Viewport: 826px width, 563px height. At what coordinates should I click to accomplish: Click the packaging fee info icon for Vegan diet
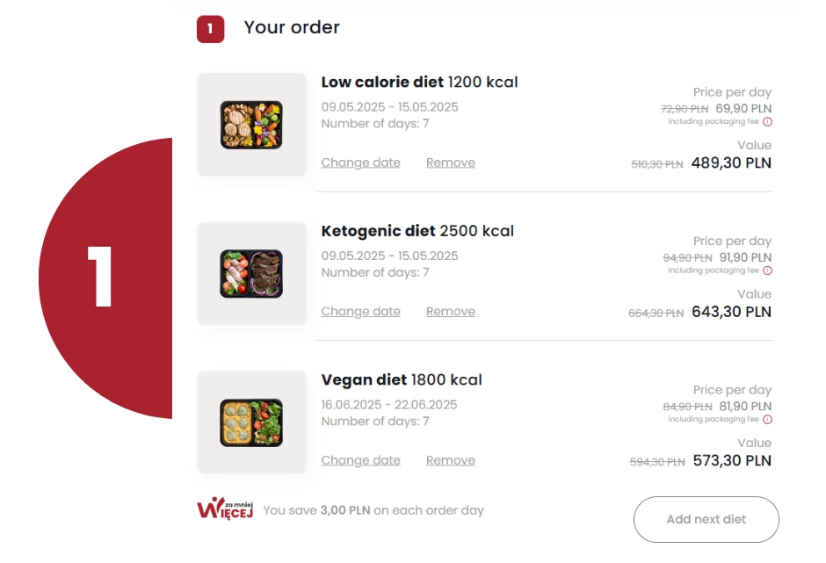coord(767,420)
